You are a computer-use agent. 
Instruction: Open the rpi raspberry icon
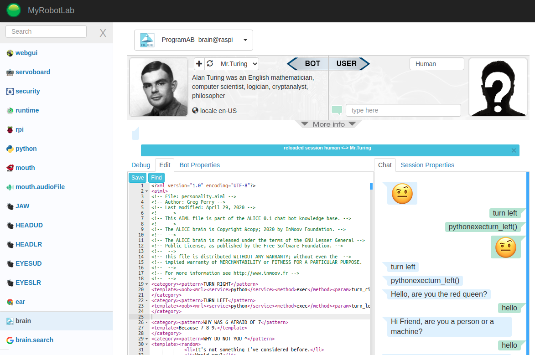10,129
